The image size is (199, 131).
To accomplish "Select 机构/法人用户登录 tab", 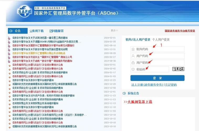I will point(138,40).
